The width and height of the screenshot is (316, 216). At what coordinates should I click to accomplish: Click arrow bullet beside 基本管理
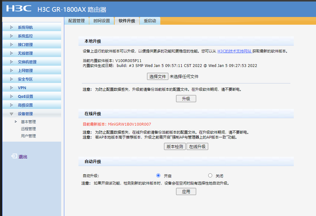pyautogui.click(x=16, y=122)
